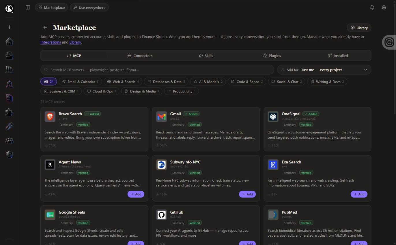Click Added badge on OneSignal card

point(311,114)
